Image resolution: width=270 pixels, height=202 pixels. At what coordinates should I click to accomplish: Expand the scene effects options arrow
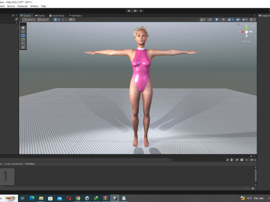coord(233,20)
